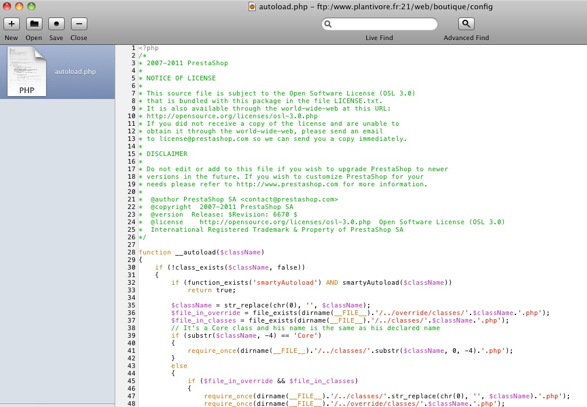Click 'require_once' on line 41
The width and height of the screenshot is (587, 407).
(212, 351)
